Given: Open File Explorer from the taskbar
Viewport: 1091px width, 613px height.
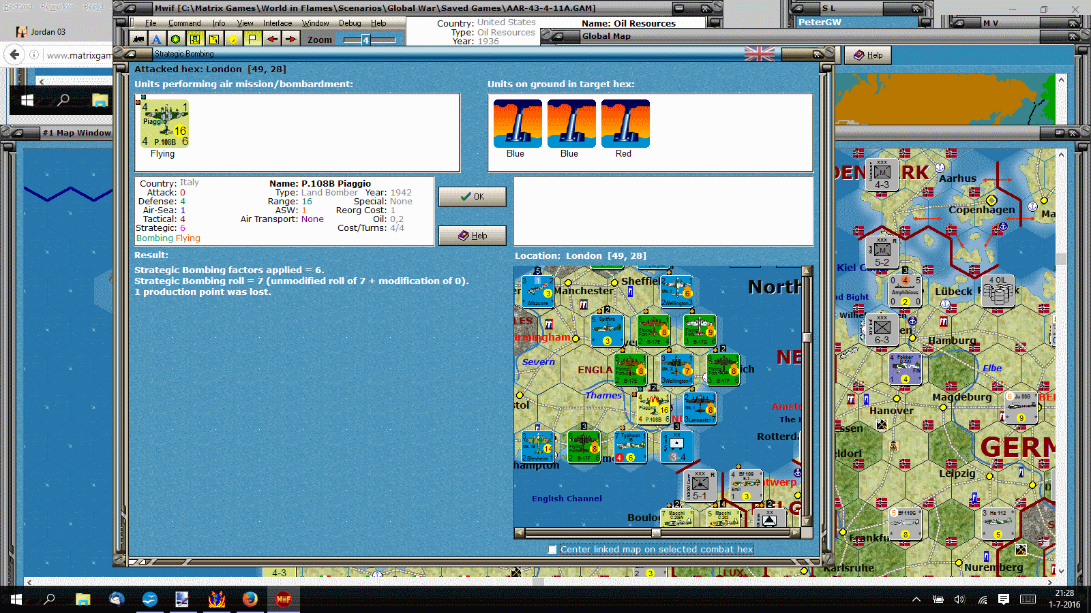Looking at the screenshot, I should (x=83, y=599).
